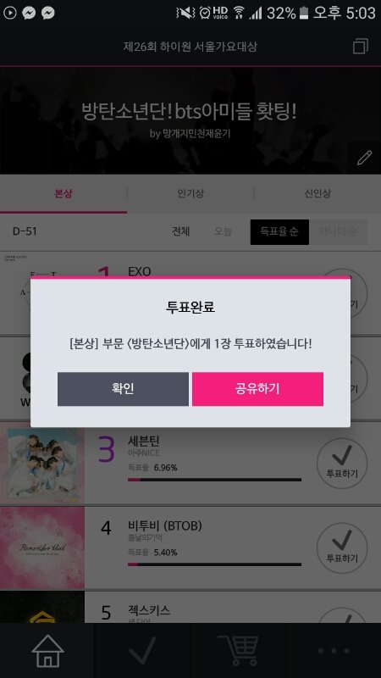Open the overlapping windows icon in header

point(361,47)
